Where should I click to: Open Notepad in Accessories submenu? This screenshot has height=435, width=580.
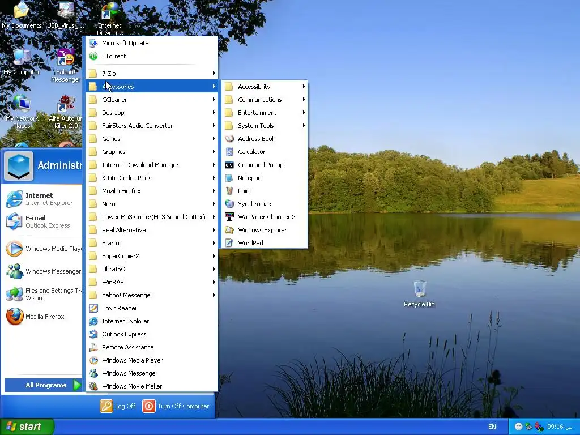pos(264,177)
